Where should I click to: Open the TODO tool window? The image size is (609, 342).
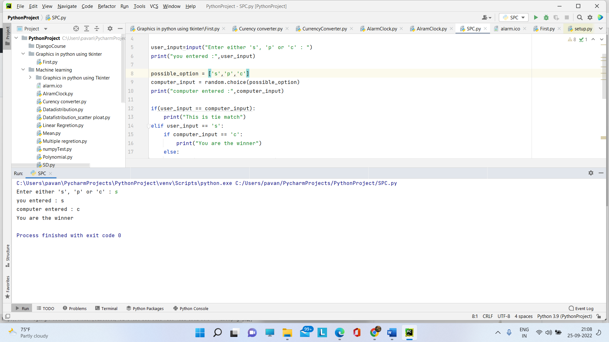pyautogui.click(x=45, y=308)
